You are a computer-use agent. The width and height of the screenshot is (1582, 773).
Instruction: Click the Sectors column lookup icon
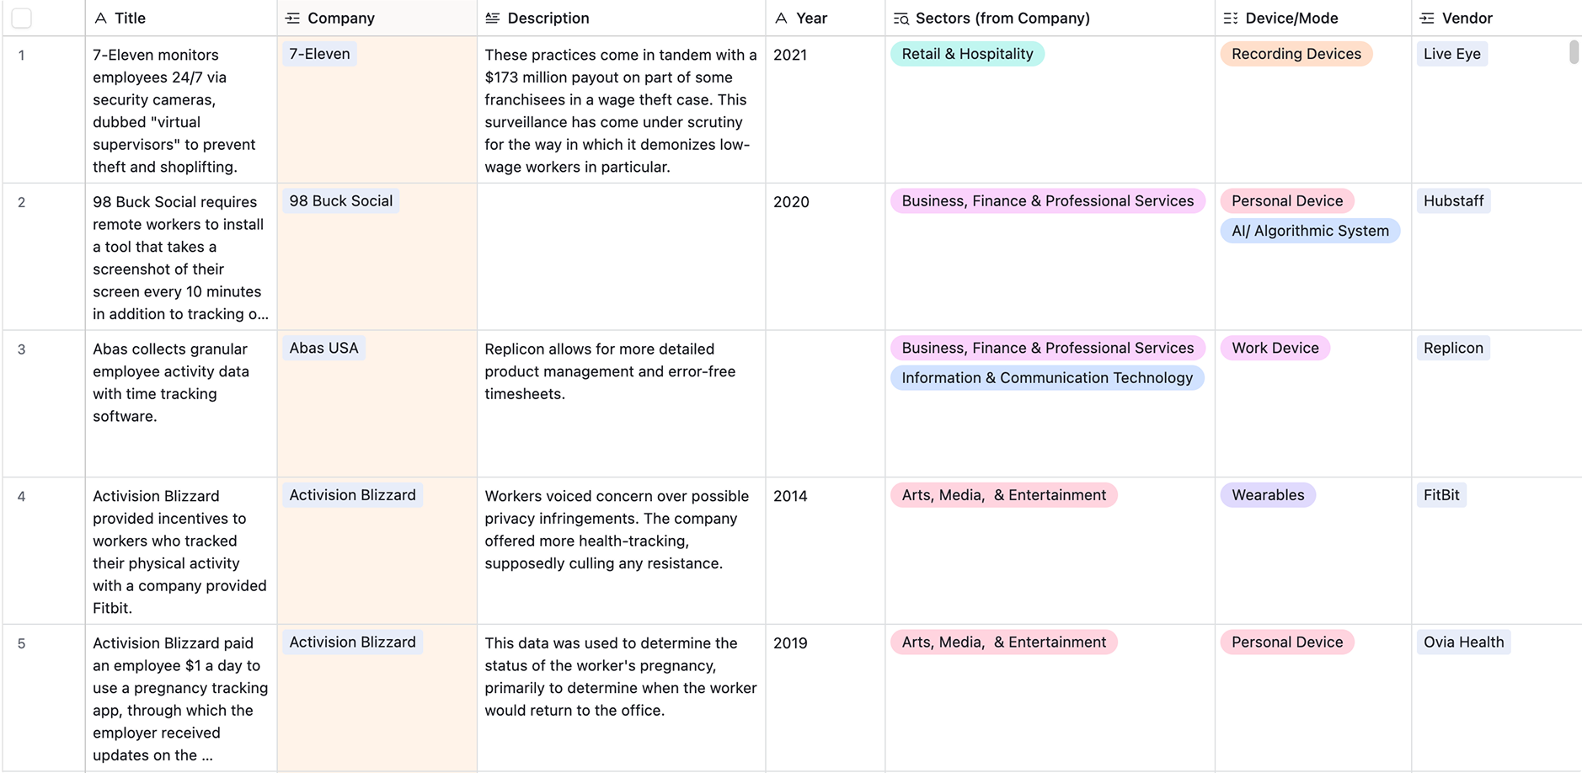coord(901,19)
